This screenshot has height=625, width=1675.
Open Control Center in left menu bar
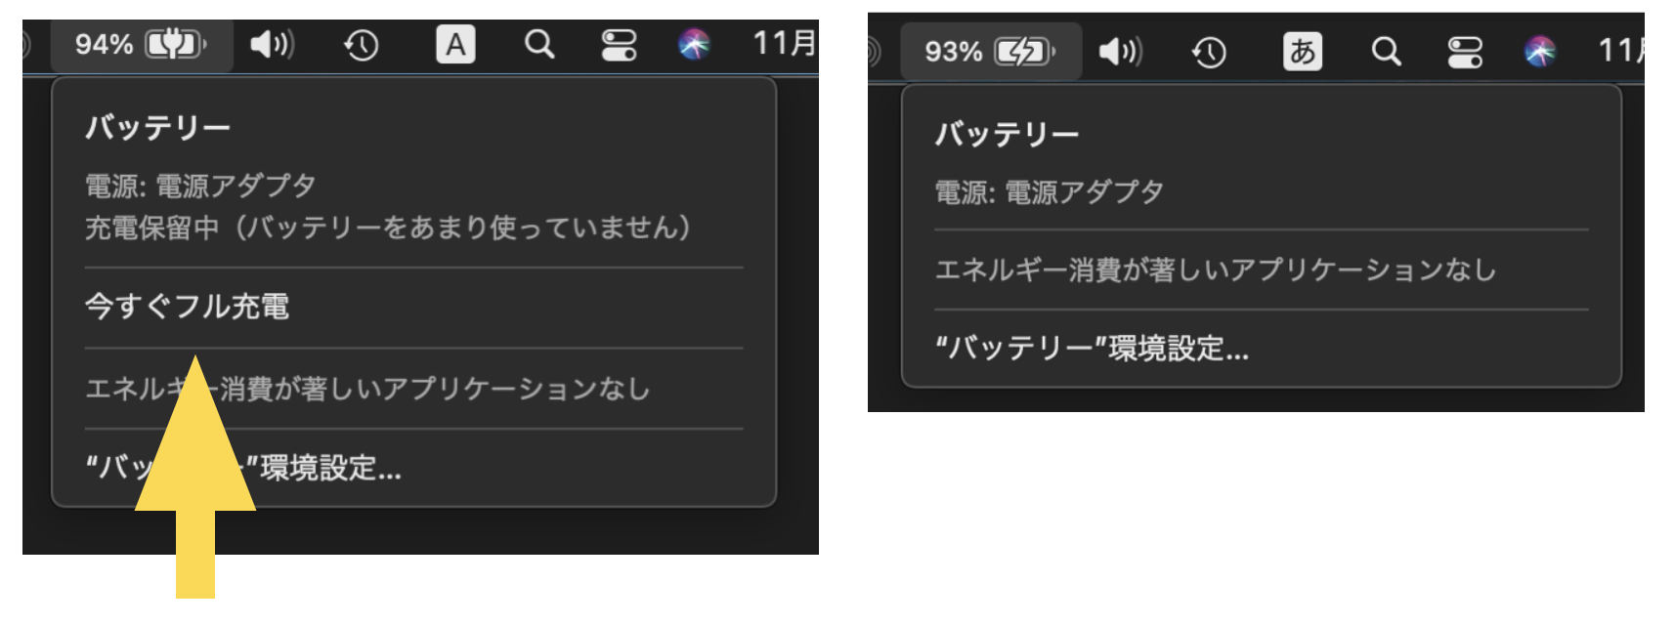pos(619,45)
